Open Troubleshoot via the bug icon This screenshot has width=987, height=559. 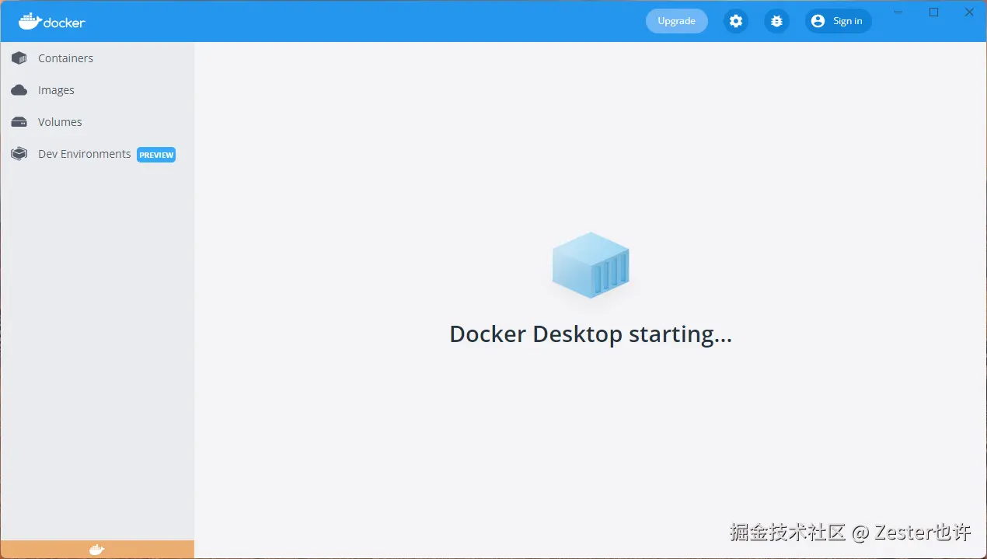776,21
